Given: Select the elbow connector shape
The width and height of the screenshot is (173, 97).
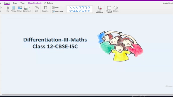Looking at the screenshot, I should click(80, 8).
